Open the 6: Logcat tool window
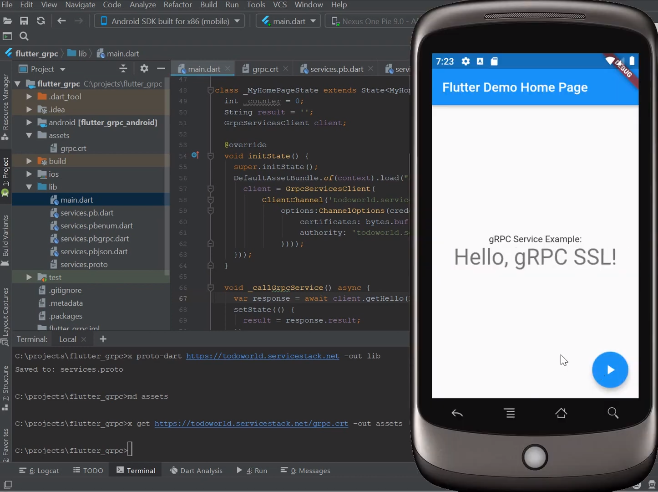This screenshot has height=492, width=658. [x=39, y=471]
